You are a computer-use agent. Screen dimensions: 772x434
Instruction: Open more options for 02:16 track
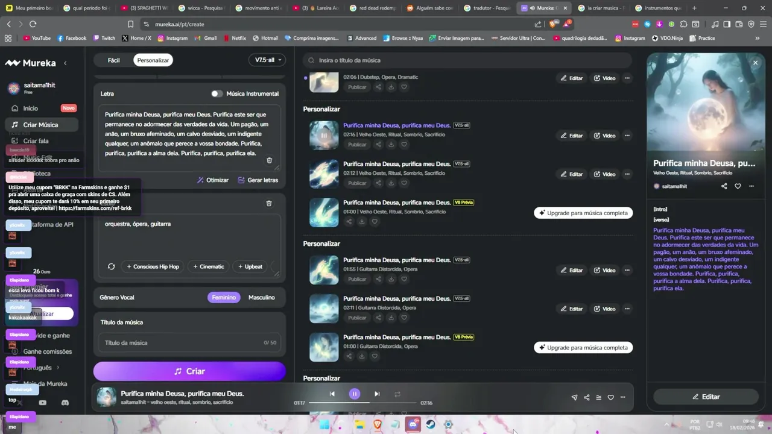pyautogui.click(x=627, y=136)
